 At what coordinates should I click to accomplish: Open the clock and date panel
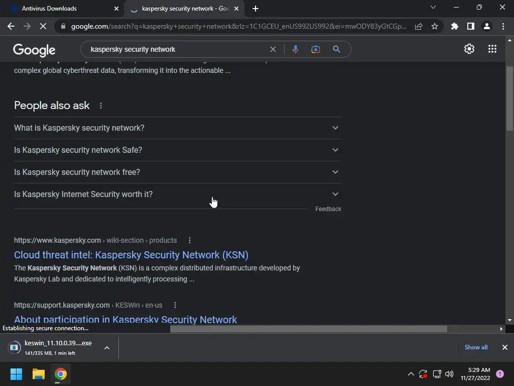pos(475,374)
